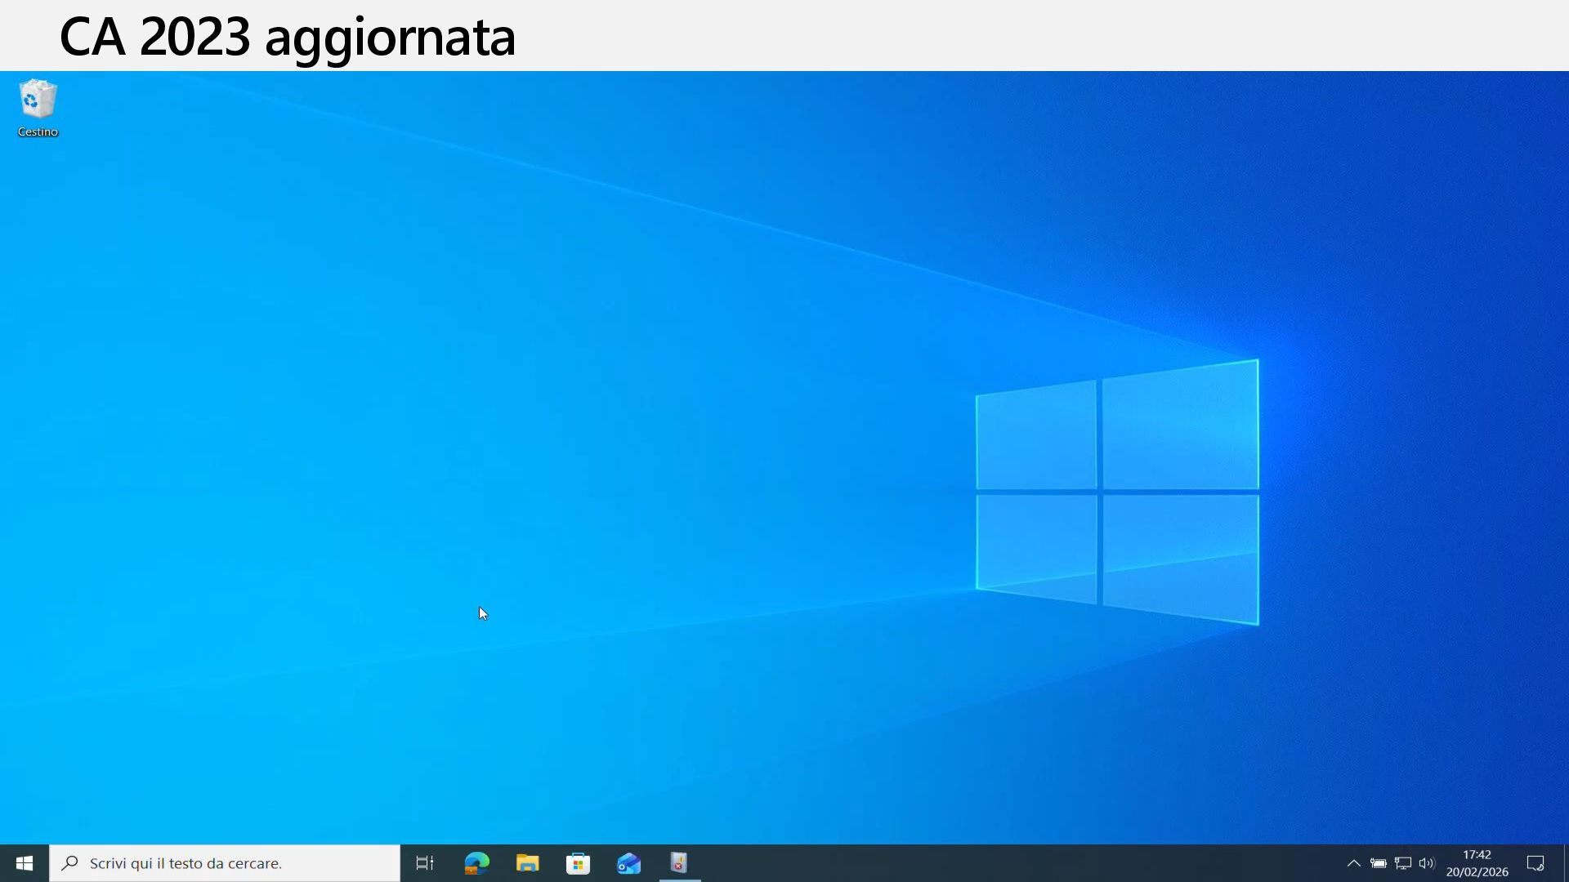Click the 'Cestino' label under the recycle bin
Viewport: 1569px width, 882px height.
[38, 131]
